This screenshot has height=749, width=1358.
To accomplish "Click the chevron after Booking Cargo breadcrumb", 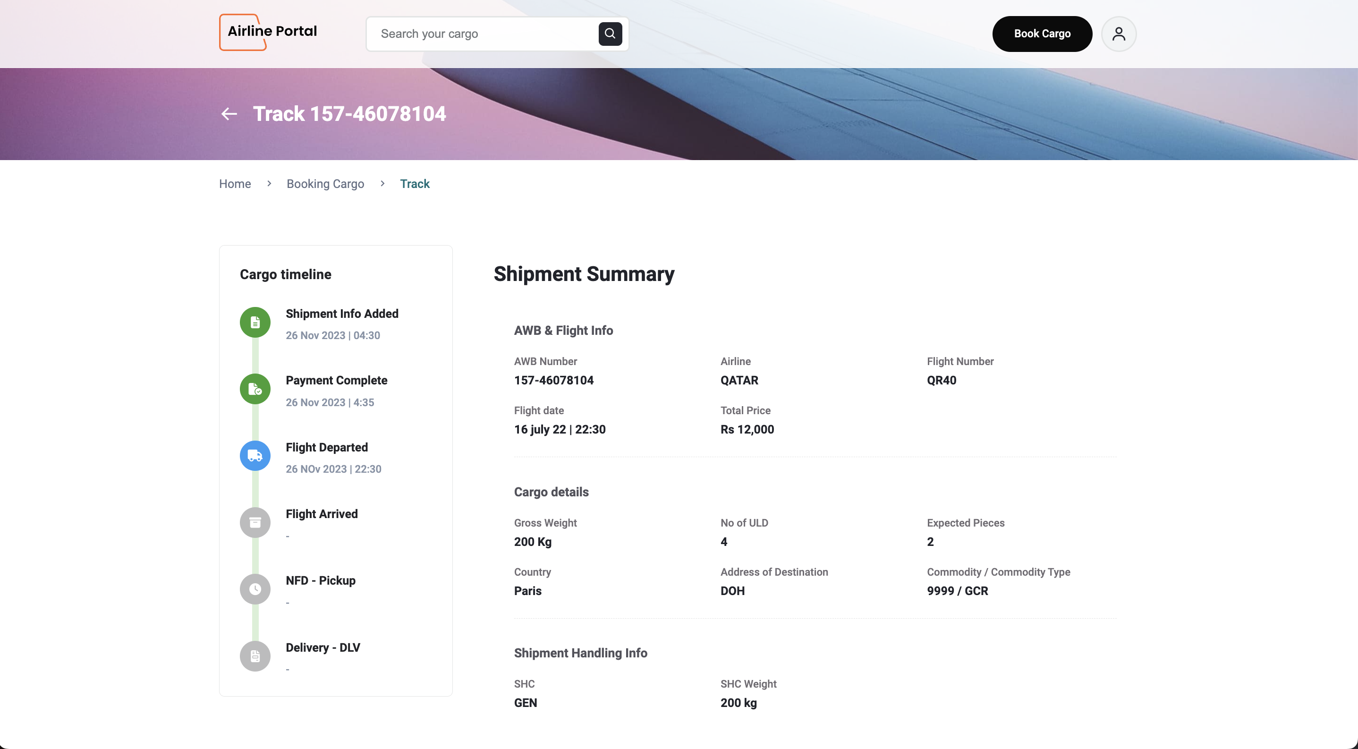I will tap(382, 183).
